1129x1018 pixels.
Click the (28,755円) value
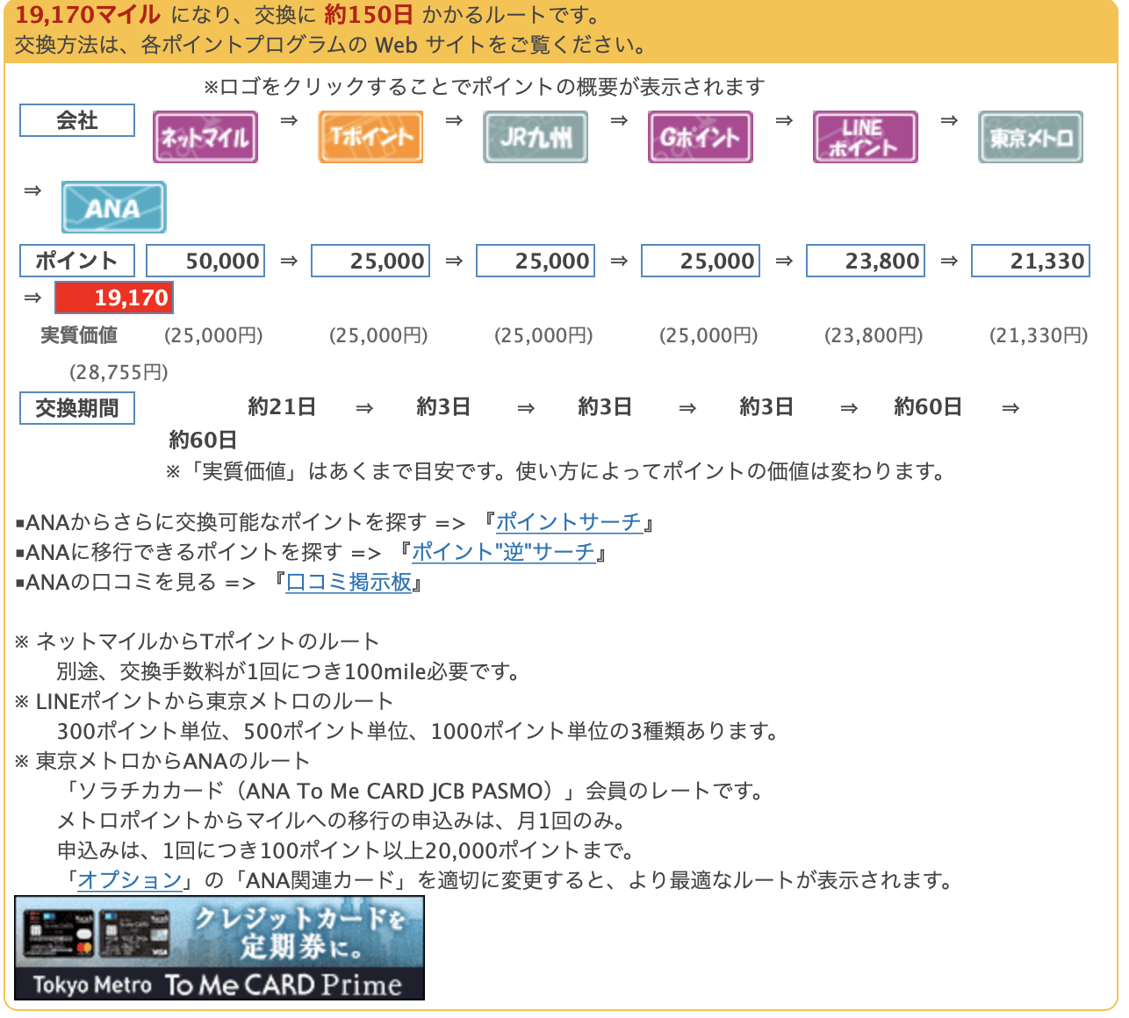119,372
